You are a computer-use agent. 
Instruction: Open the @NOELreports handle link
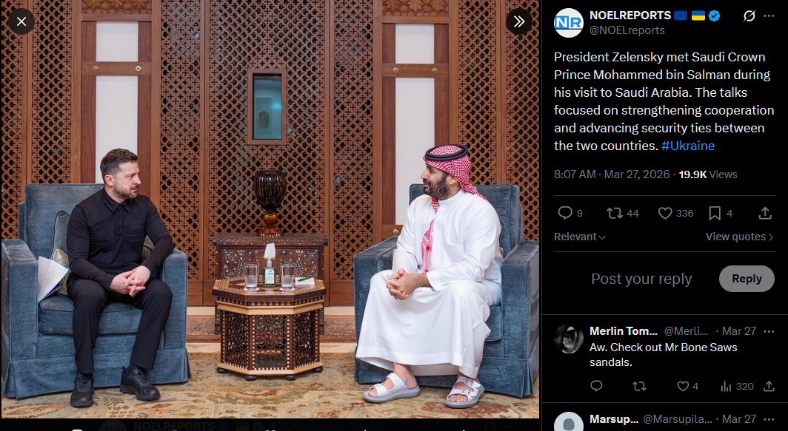click(627, 30)
